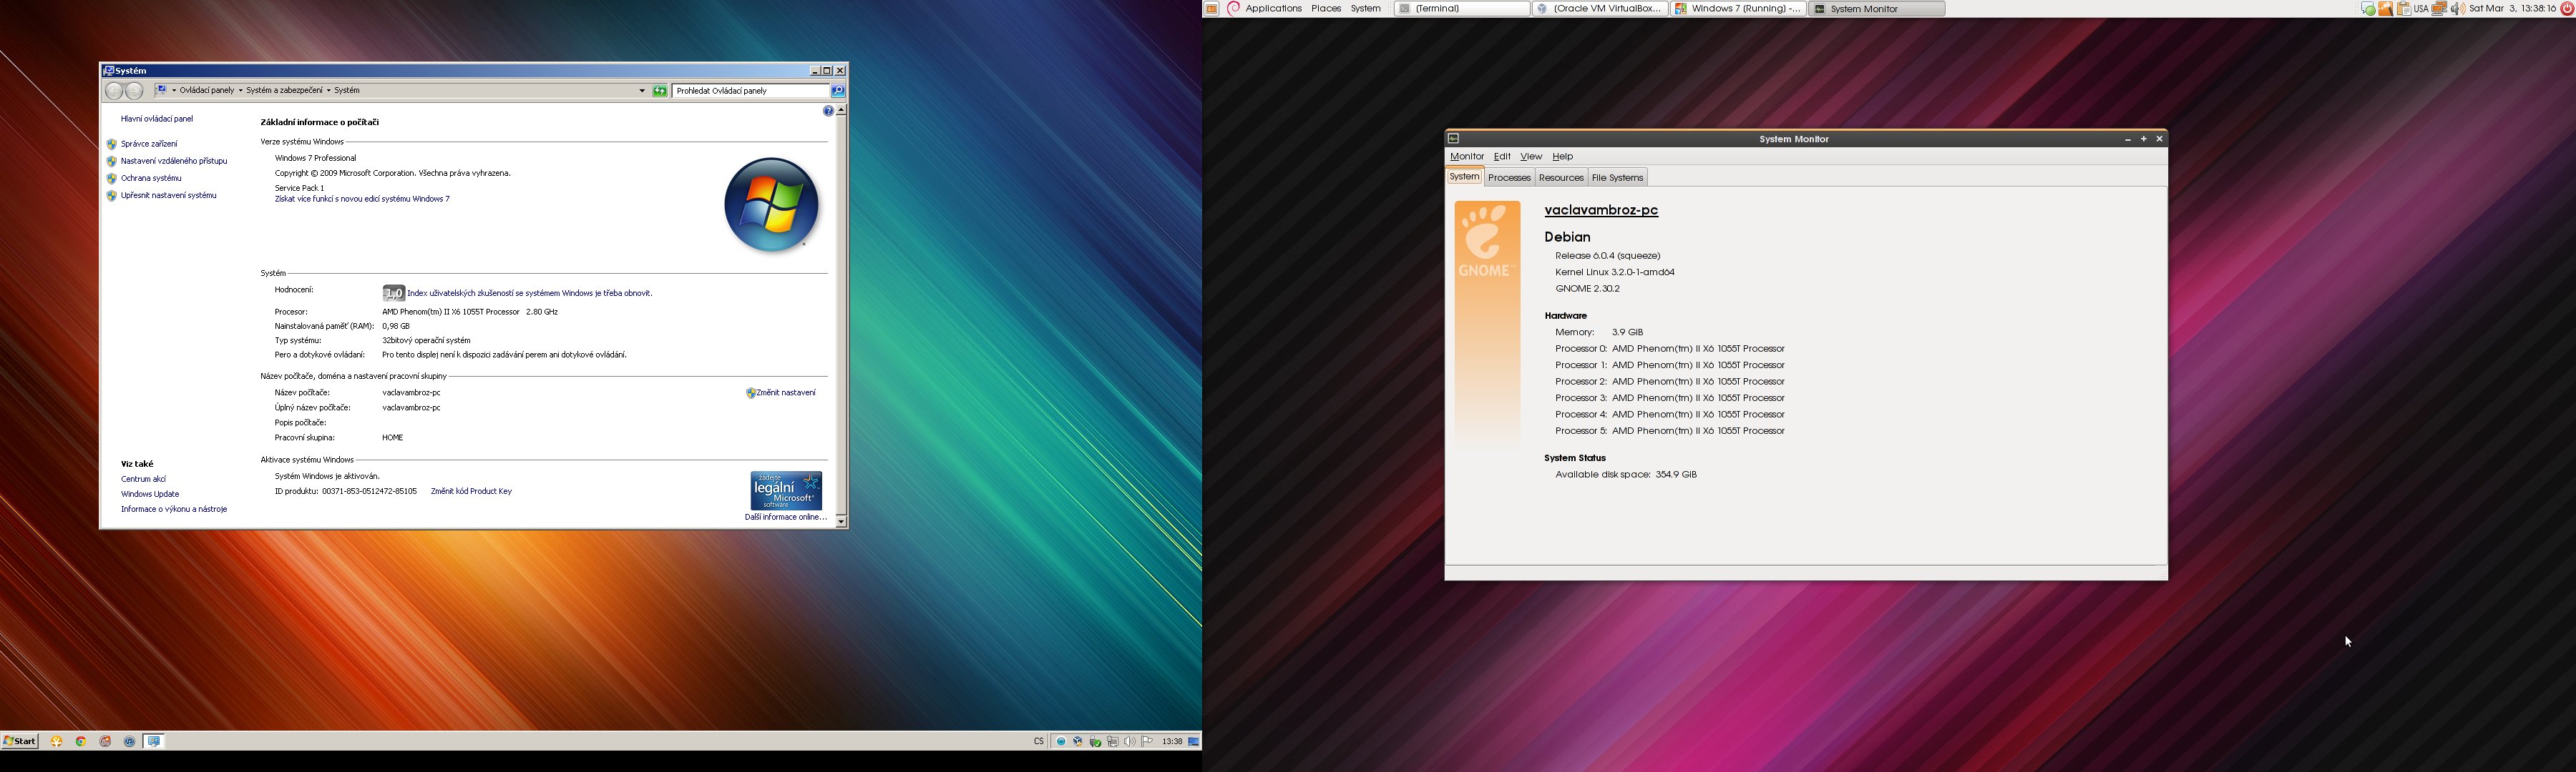Expand the arrow before Ovládací panely breadcrumb

click(174, 91)
